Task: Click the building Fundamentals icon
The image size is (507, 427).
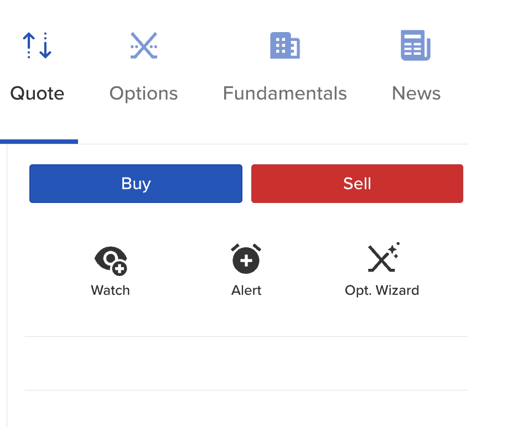Action: pyautogui.click(x=284, y=45)
